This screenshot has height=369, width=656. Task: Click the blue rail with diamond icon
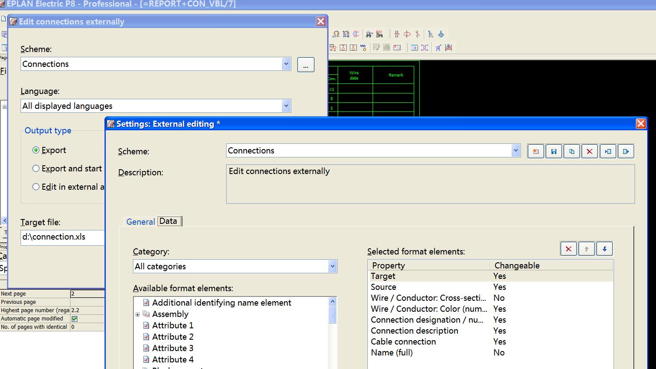click(x=363, y=48)
